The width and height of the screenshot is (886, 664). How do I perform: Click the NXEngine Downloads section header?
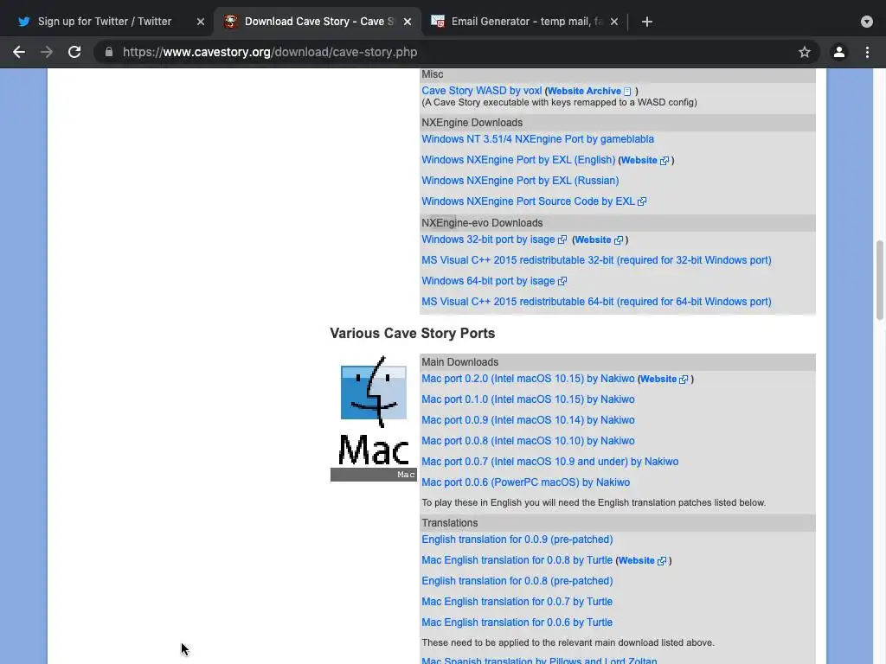tap(618, 123)
